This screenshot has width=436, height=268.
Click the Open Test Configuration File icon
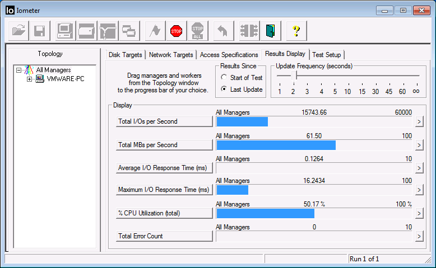point(19,31)
